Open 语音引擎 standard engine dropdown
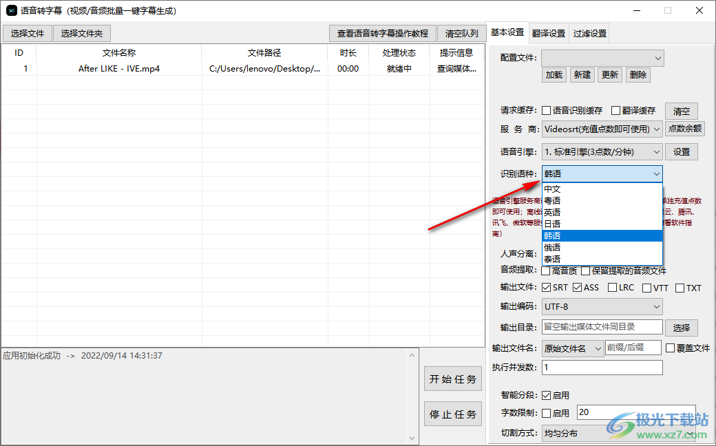The image size is (716, 446). pos(602,152)
